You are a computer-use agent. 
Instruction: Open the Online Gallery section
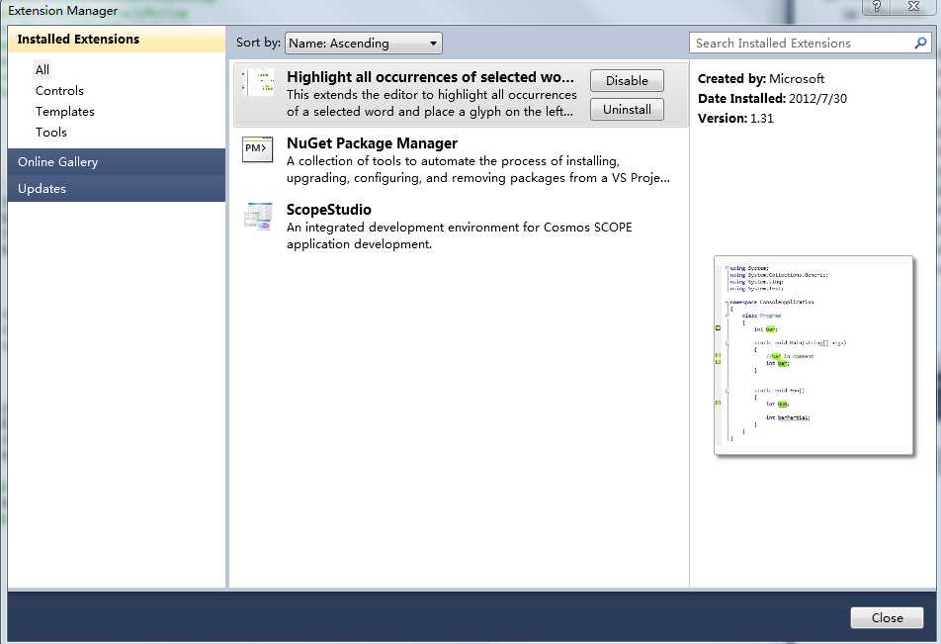117,161
